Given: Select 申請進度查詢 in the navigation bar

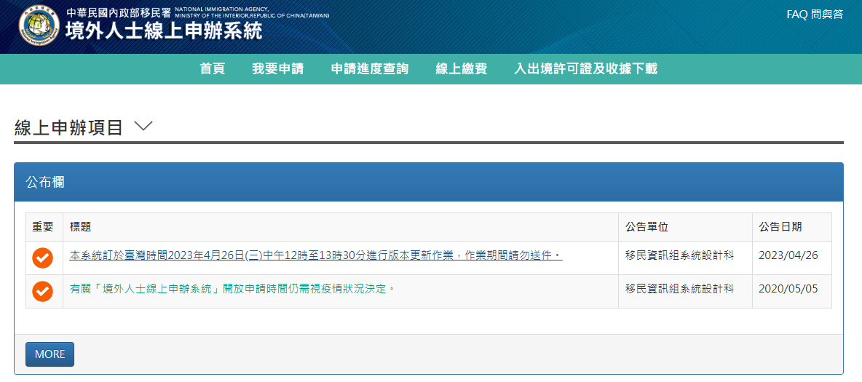Looking at the screenshot, I should click(x=369, y=69).
